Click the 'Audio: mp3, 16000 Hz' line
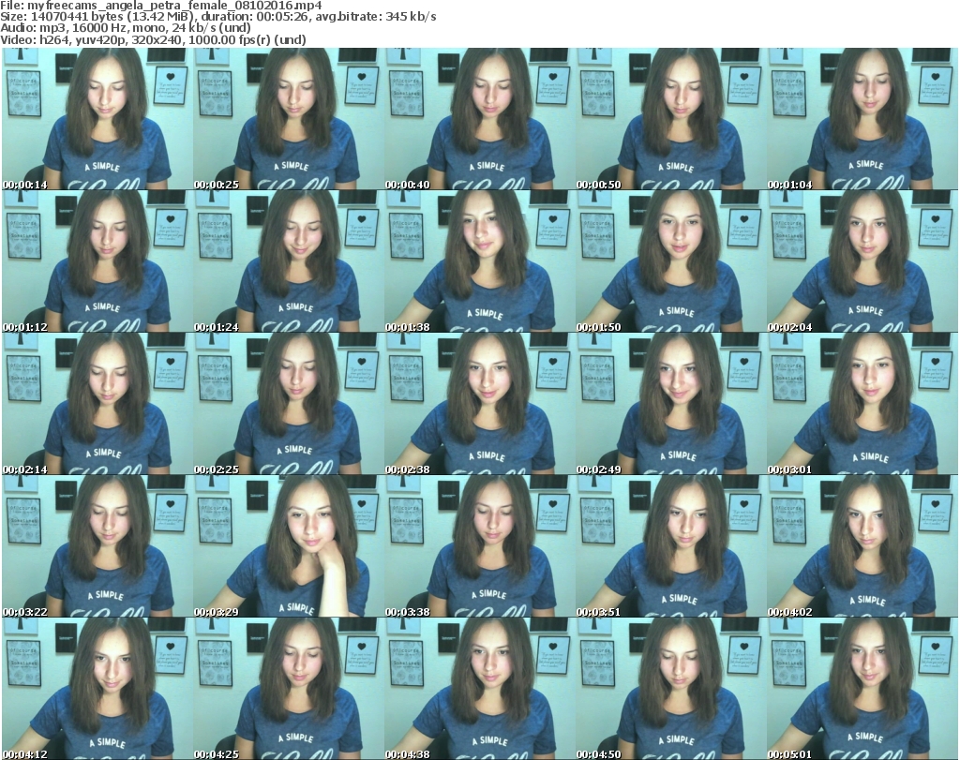The image size is (960, 760). tap(126, 28)
